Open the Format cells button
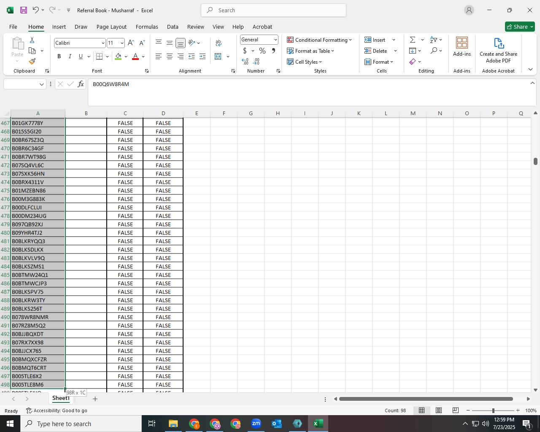The width and height of the screenshot is (540, 432). click(378, 62)
